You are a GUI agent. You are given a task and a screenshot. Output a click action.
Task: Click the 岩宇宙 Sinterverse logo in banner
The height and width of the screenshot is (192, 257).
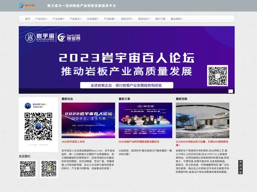[x=40, y=37]
